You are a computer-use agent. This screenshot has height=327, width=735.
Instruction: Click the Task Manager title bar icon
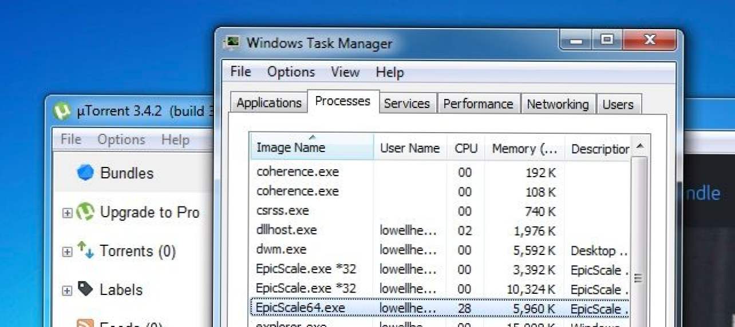pyautogui.click(x=232, y=43)
